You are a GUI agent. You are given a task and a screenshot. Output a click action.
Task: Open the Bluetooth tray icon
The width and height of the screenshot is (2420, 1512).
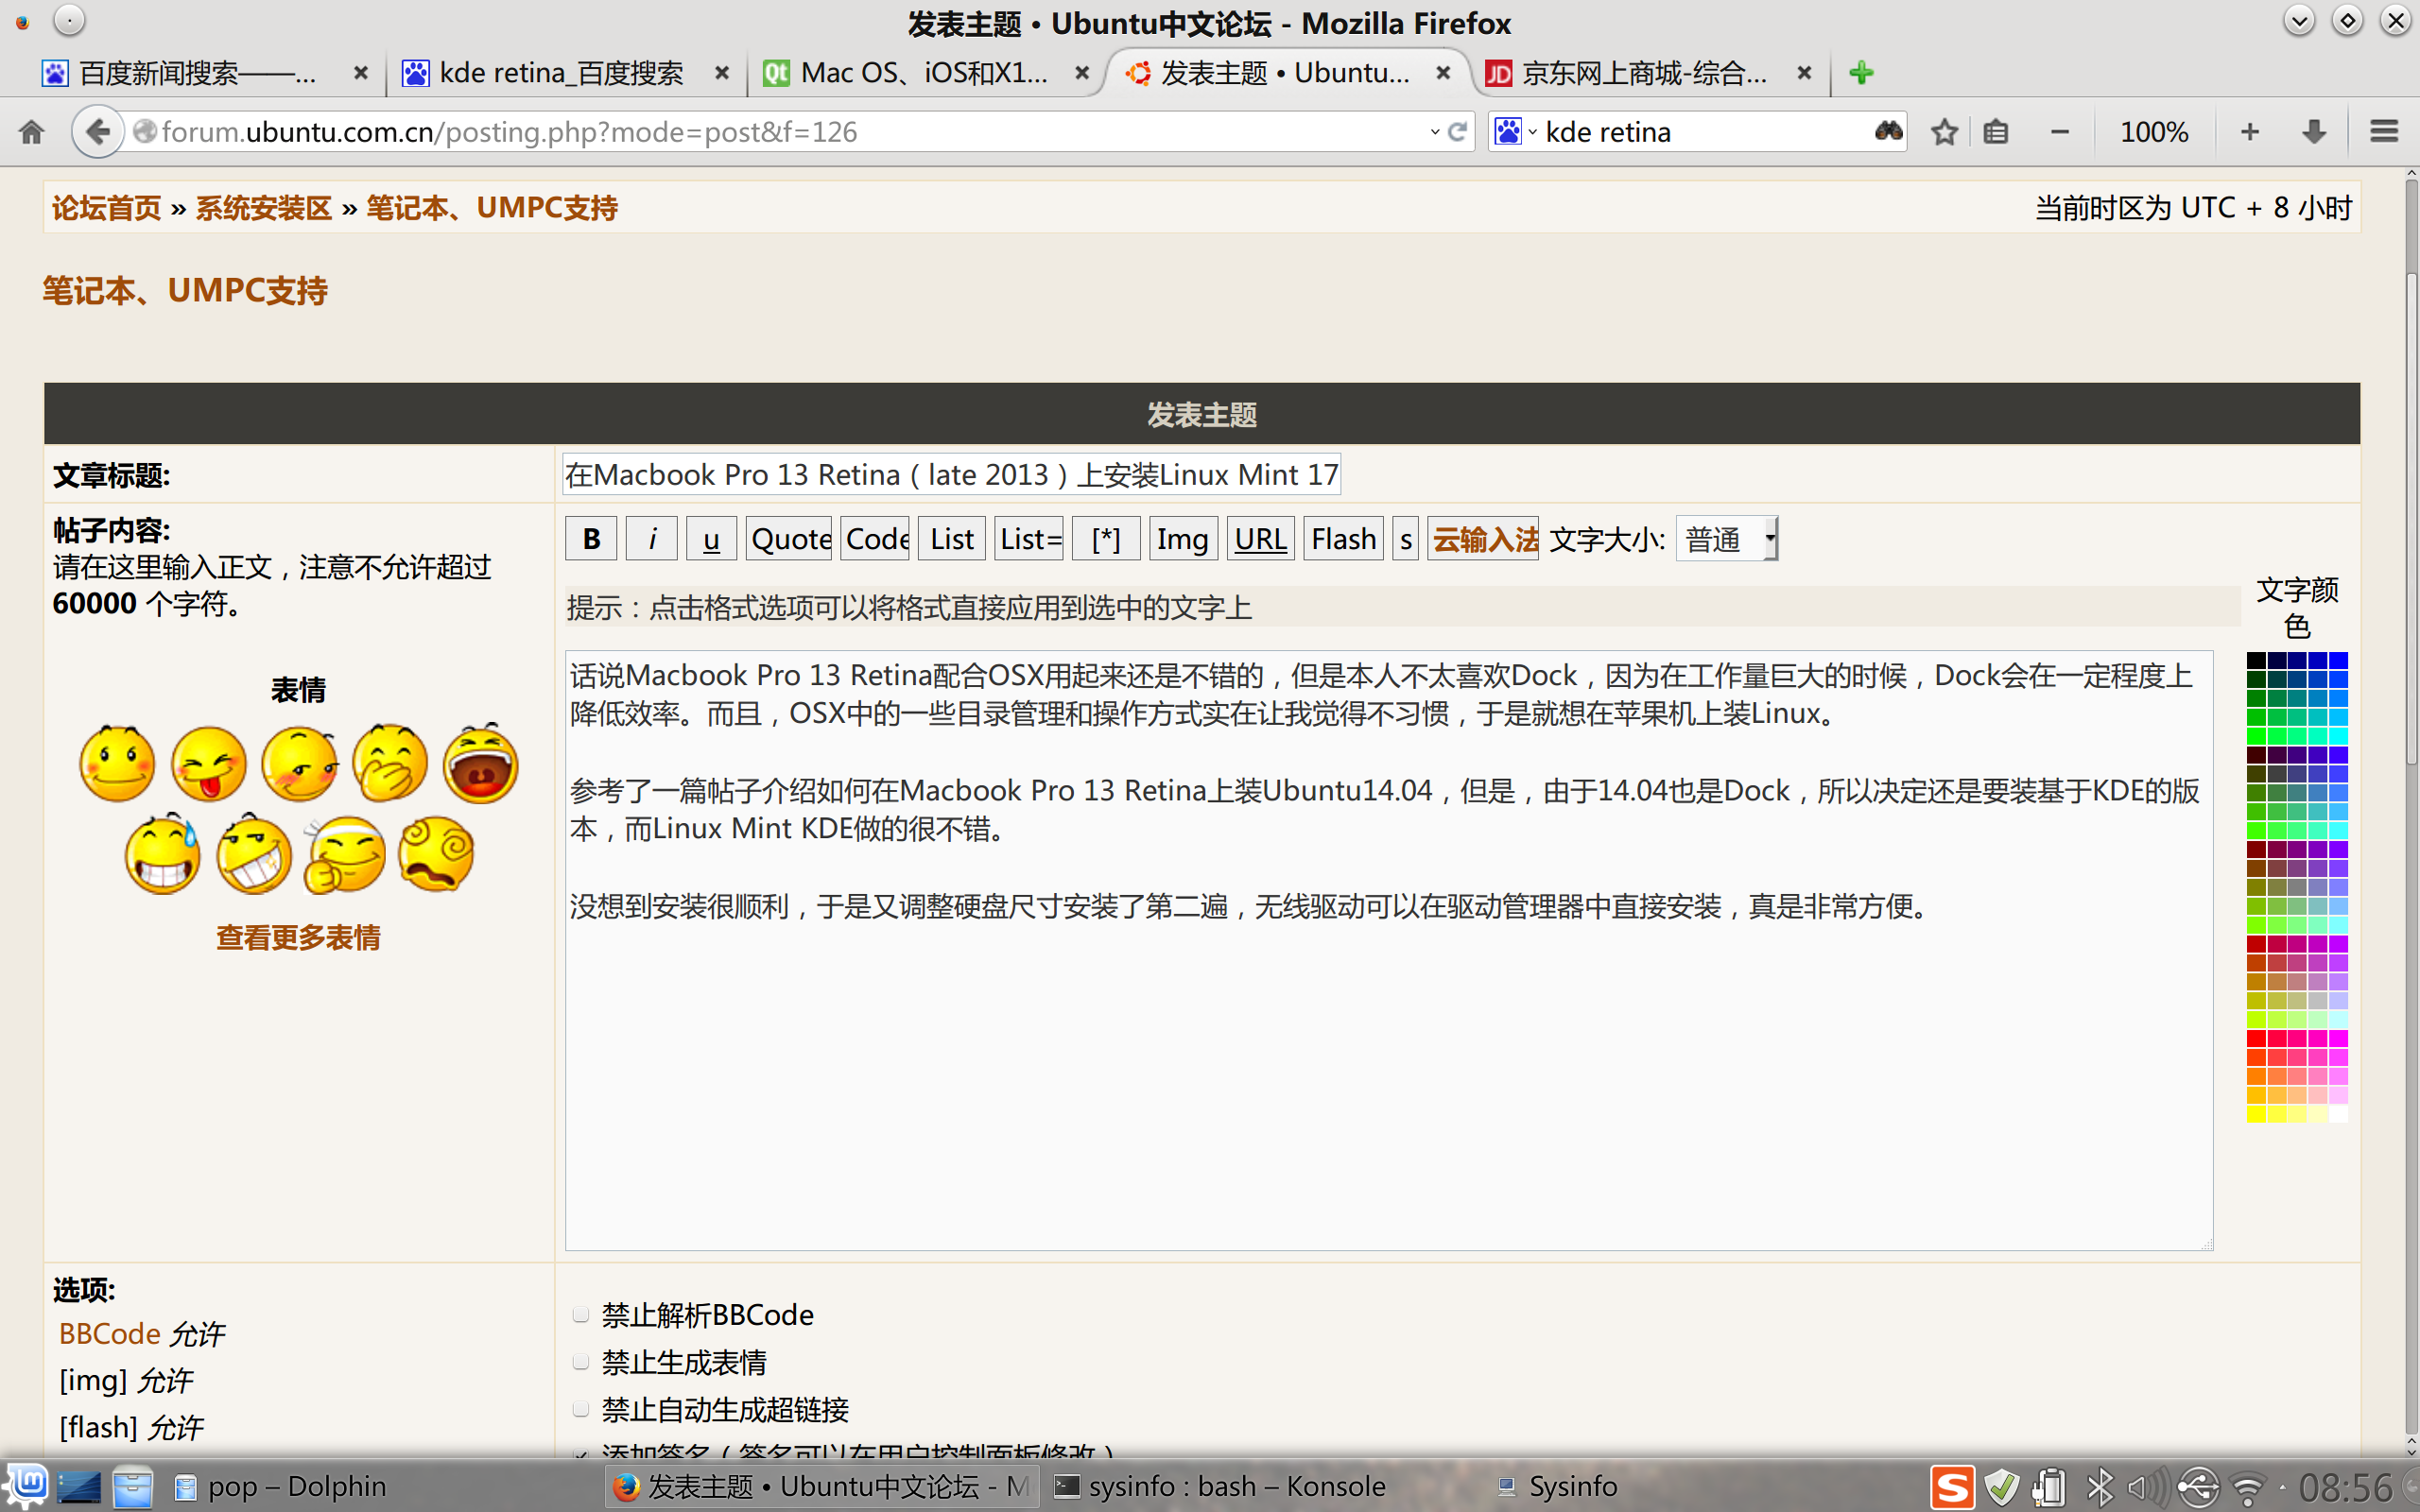point(2100,1487)
